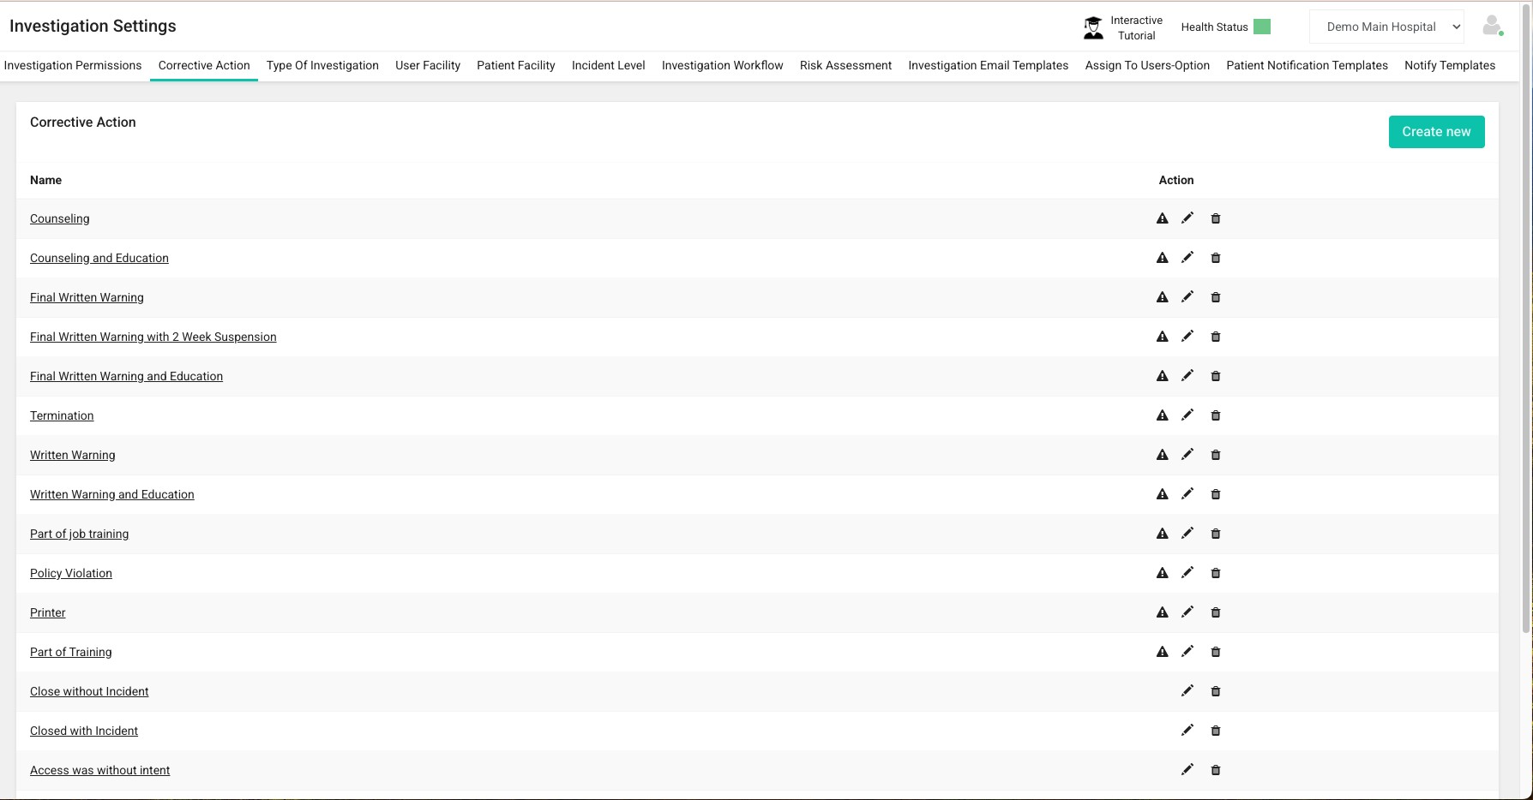This screenshot has height=800, width=1533.
Task: Switch to Investigation Permissions tab
Action: pos(73,65)
